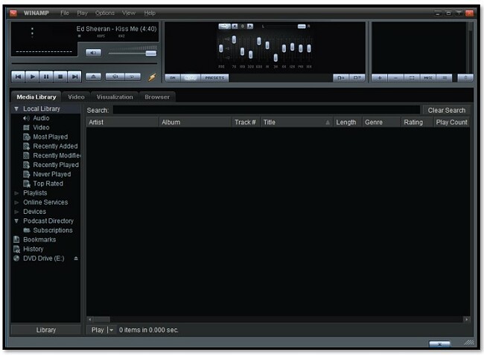Toggle shuffle mode
This screenshot has height=355, width=484.
[x=115, y=76]
